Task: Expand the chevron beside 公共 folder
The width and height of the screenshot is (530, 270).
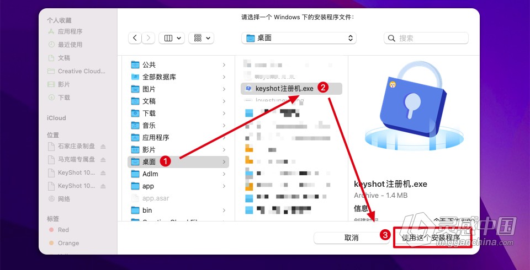Action: (224, 65)
